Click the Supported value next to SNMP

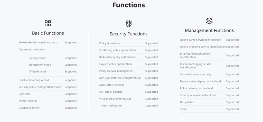point(232,109)
